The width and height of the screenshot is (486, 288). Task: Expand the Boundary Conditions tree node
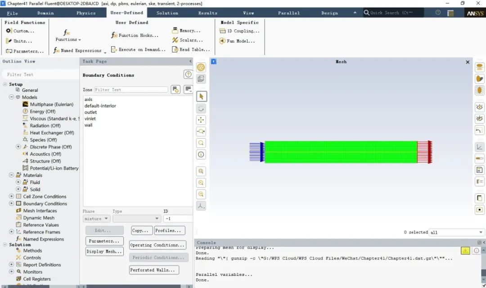11,203
